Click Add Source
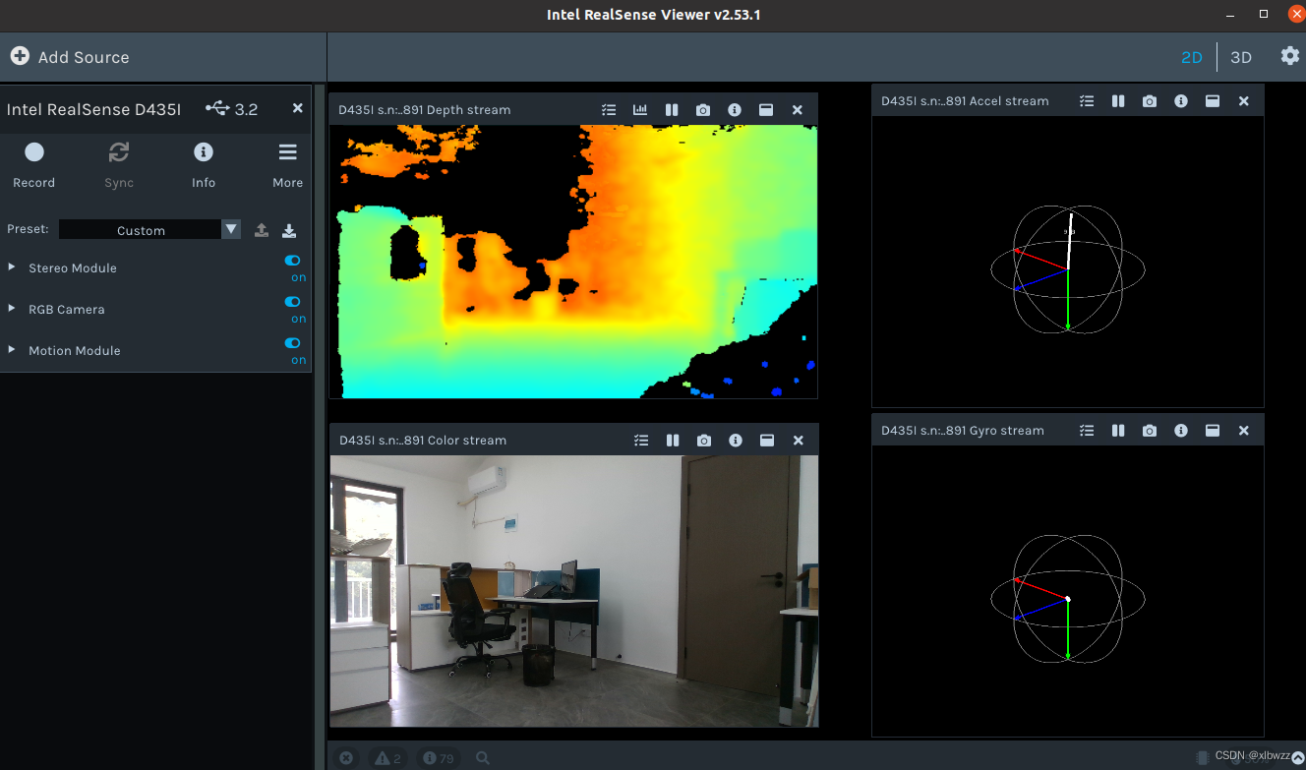 coord(70,57)
